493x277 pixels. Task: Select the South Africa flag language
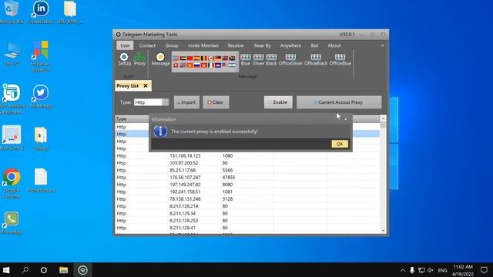click(x=232, y=58)
